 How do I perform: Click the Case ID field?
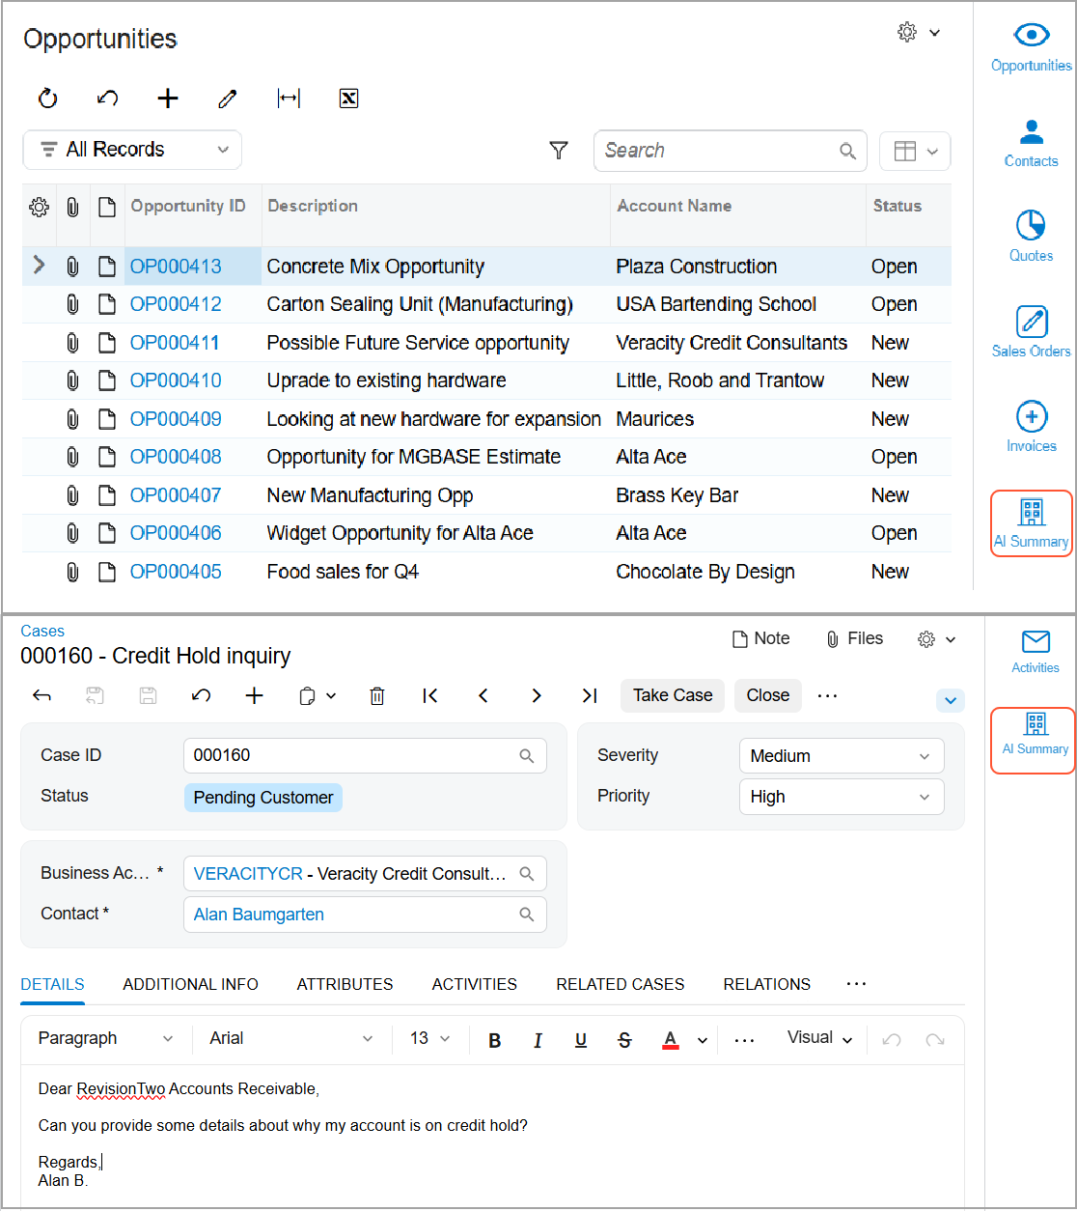pos(365,756)
